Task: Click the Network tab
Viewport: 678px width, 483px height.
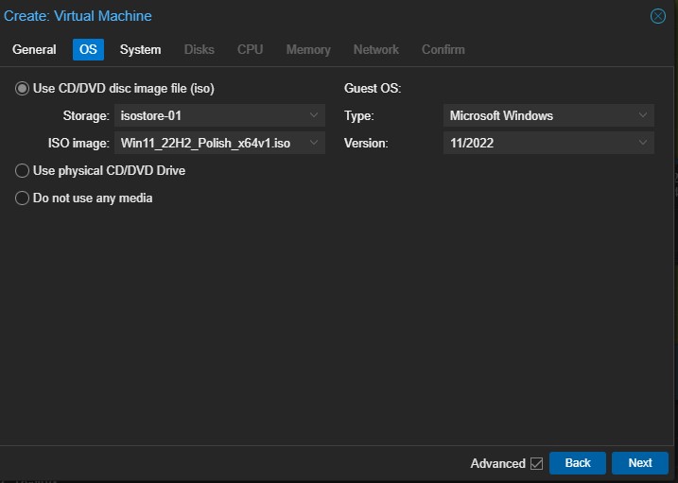Action: click(x=376, y=49)
